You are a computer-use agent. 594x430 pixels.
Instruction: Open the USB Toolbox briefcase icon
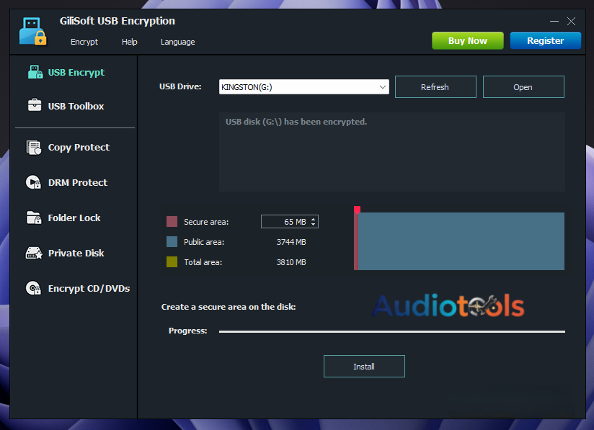point(35,105)
